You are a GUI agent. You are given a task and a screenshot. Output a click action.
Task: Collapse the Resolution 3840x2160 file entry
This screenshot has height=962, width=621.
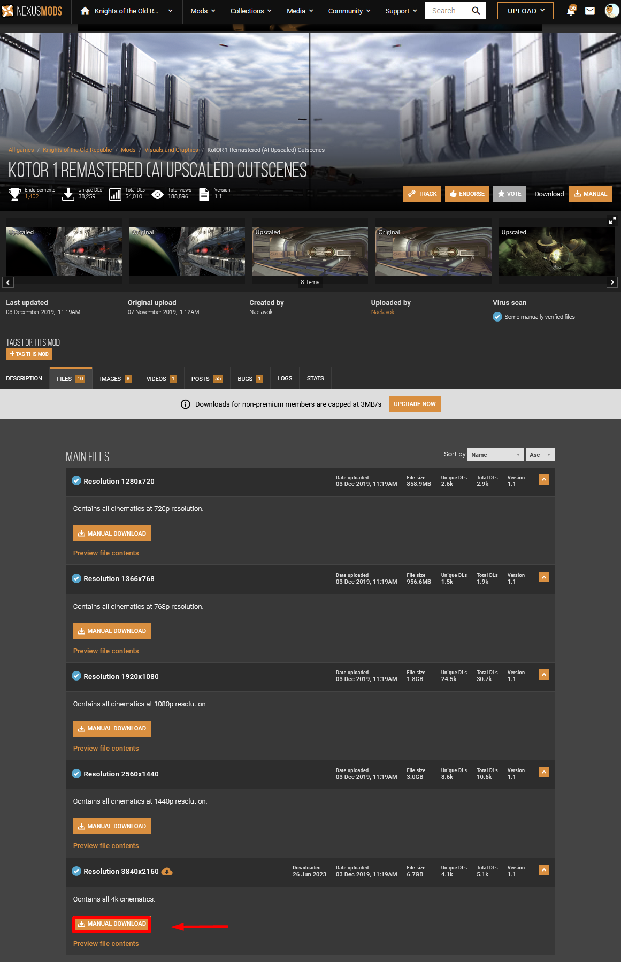[544, 870]
